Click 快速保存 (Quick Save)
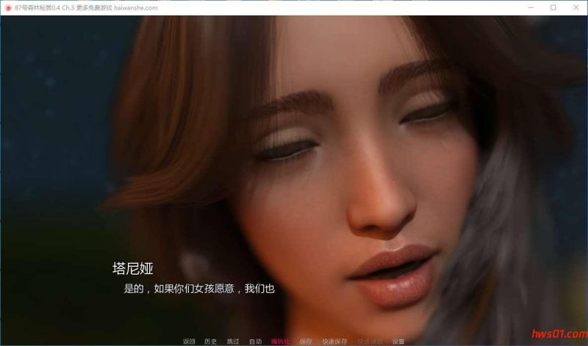The height and width of the screenshot is (346, 588). click(334, 341)
